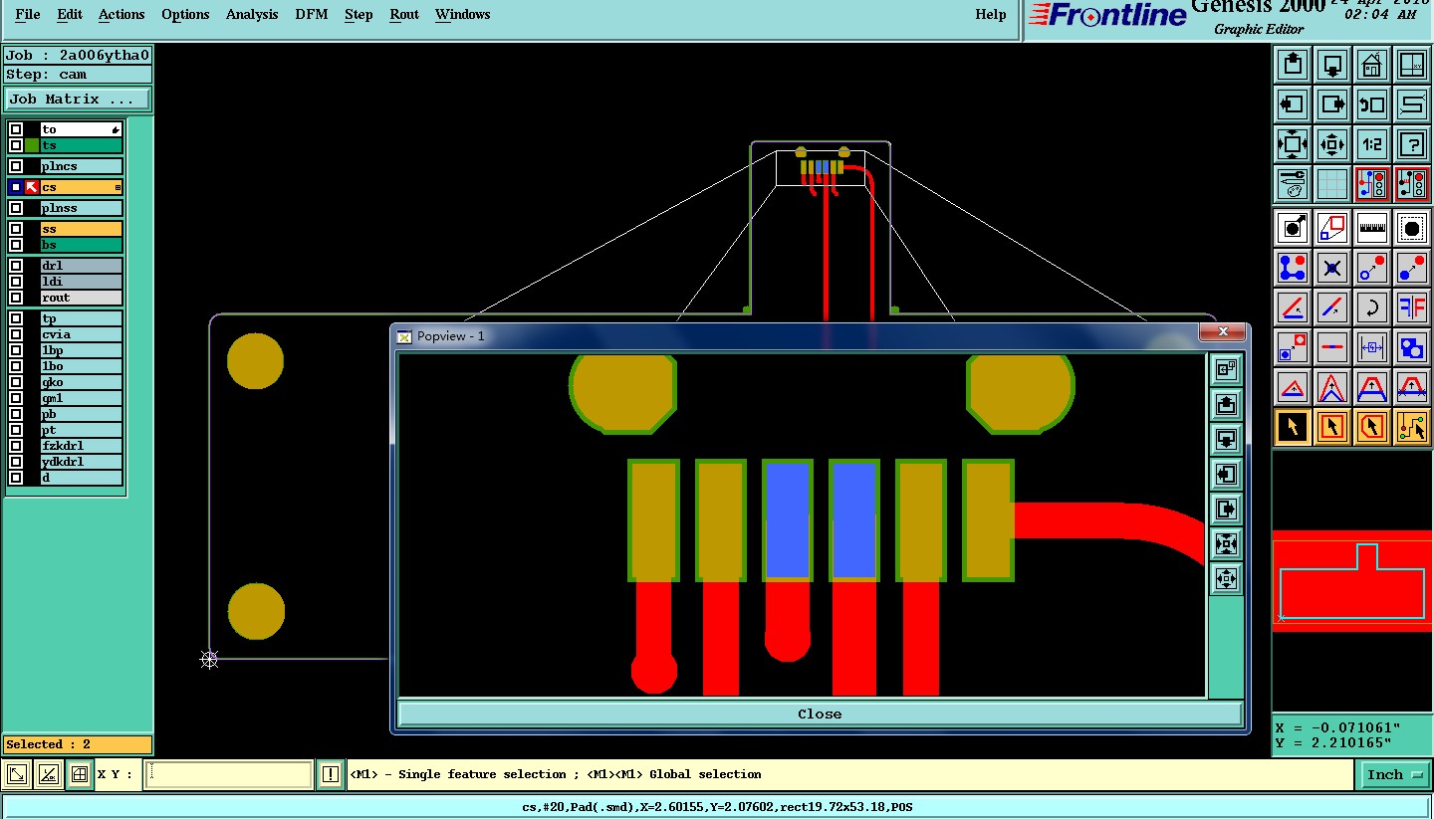Screen dimensions: 1434x819
Task: Open the Edit menu
Action: 70,14
